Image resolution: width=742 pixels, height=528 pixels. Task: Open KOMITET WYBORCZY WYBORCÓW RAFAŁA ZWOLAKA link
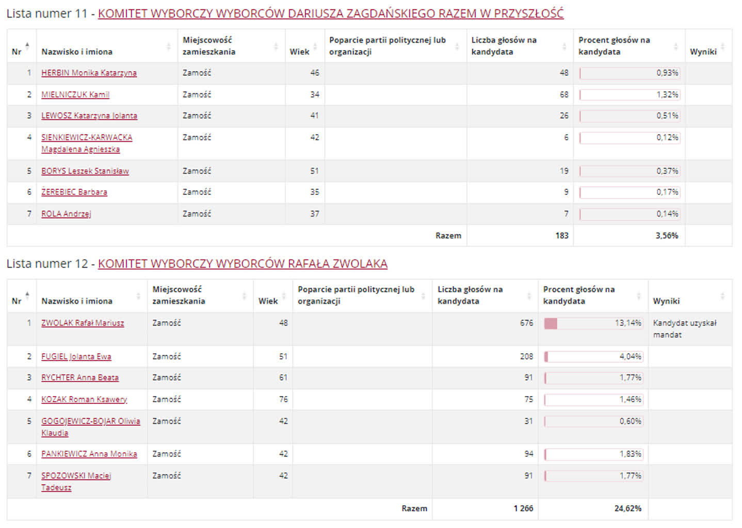pyautogui.click(x=243, y=263)
